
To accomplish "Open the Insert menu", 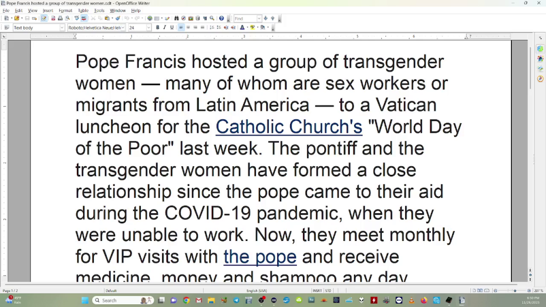I will [x=48, y=11].
